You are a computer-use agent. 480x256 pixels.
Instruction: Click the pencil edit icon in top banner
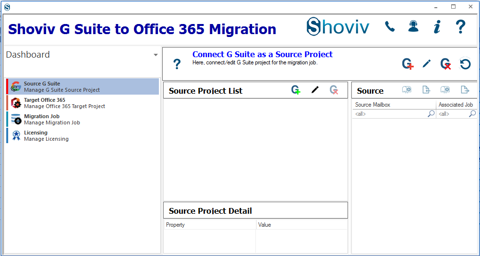[x=426, y=64]
